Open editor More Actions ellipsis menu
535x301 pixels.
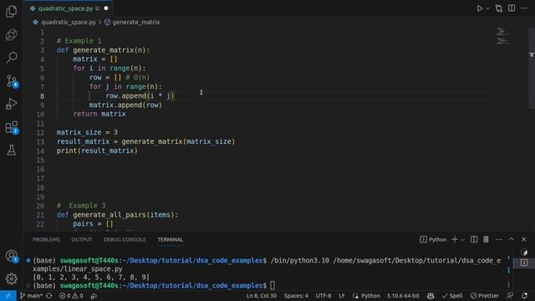(x=524, y=8)
